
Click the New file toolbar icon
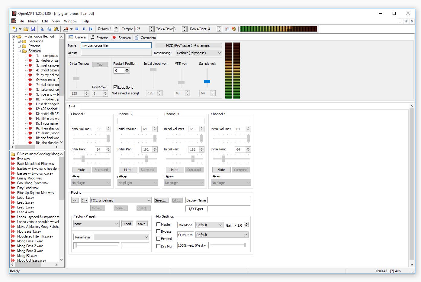(x=15, y=29)
